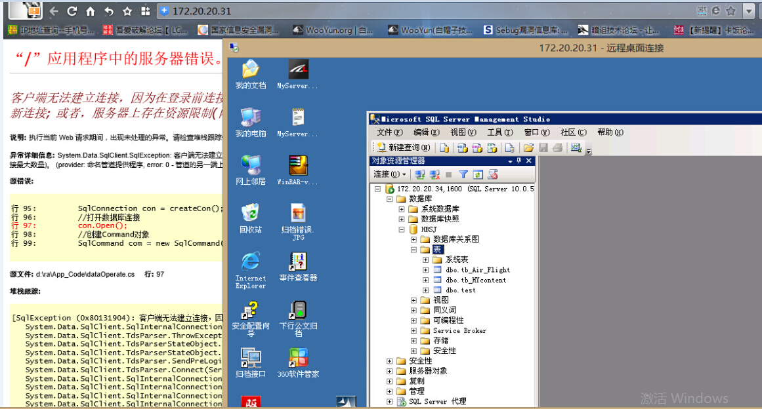This screenshot has width=762, height=409.
Task: Open the 视图(V) menu in SSMS
Action: pos(463,132)
